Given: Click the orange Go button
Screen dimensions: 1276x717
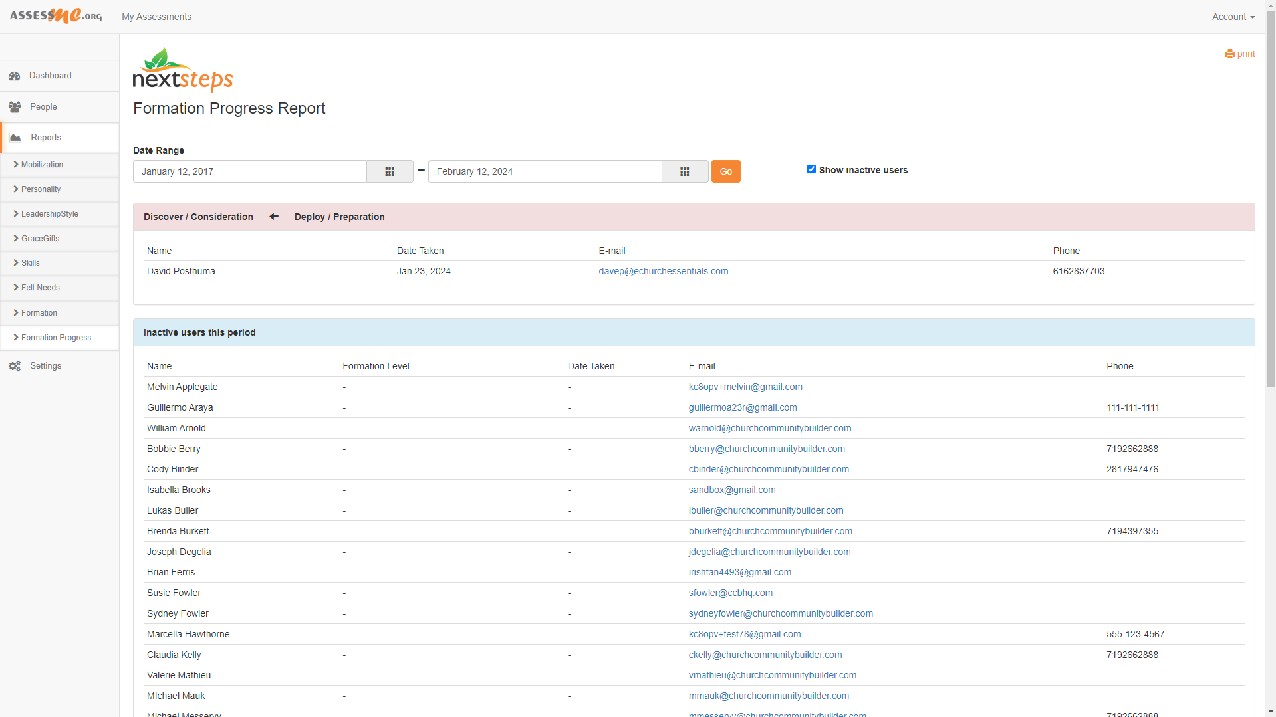Looking at the screenshot, I should point(725,171).
